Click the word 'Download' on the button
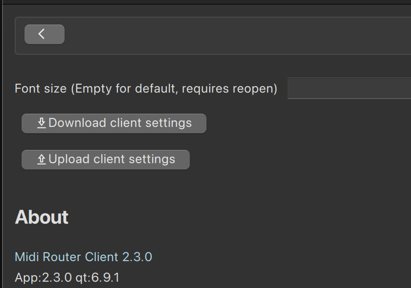The image size is (411, 288). 77,123
